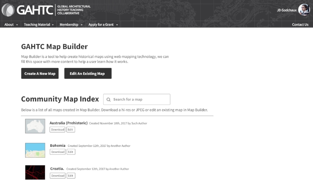Click the Bohemia map title

[x=58, y=146]
